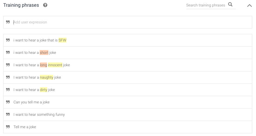Viewport: 256px width, 136px height.
Task: Select the highlighted word naughty
Action: pyautogui.click(x=46, y=77)
